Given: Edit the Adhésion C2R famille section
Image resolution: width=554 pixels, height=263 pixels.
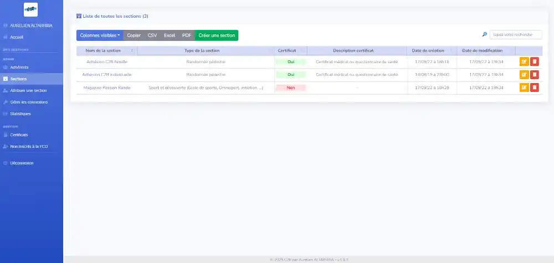Looking at the screenshot, I should pos(524,61).
